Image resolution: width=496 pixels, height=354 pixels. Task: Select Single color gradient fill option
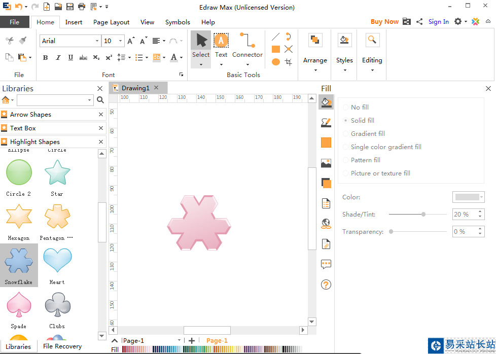346,147
